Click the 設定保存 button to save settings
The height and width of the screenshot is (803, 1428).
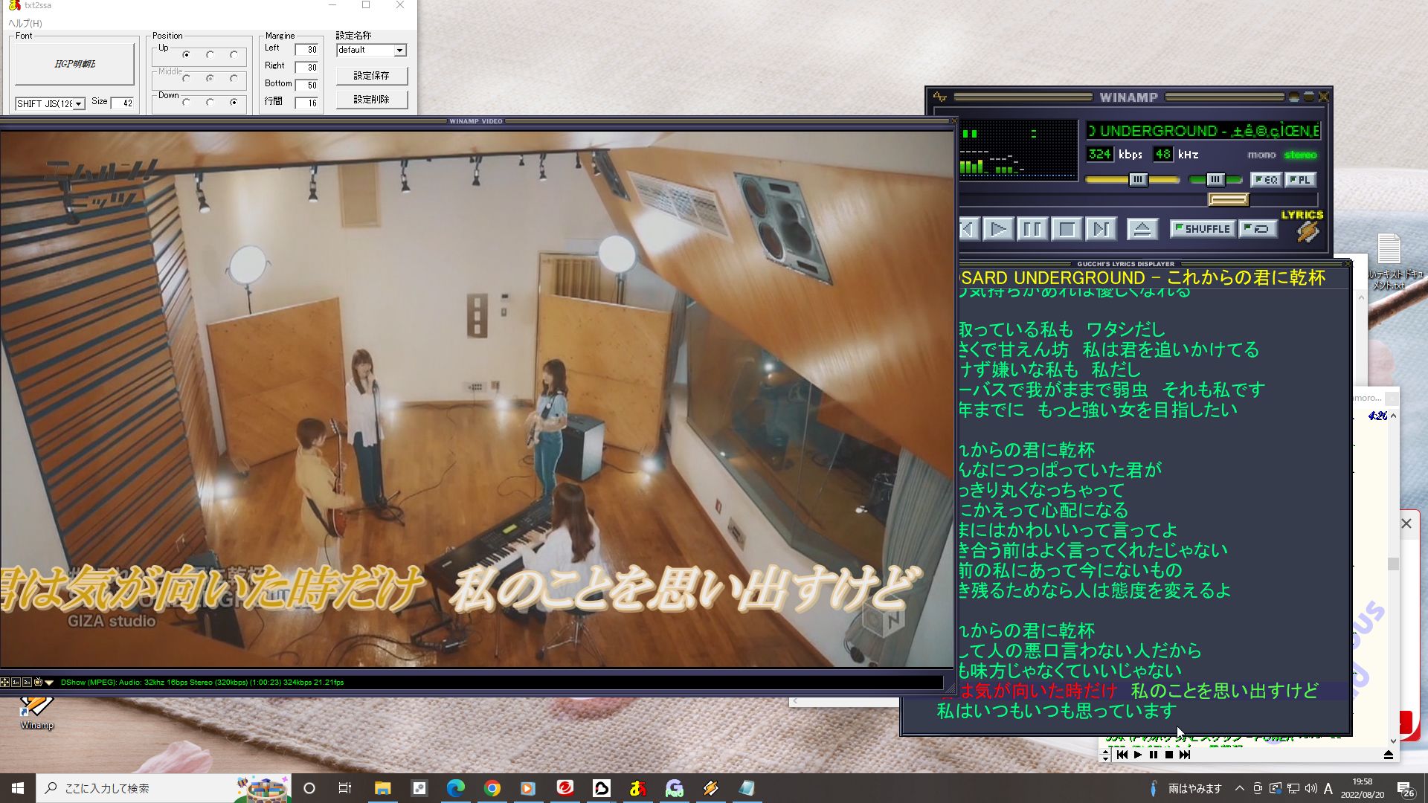pyautogui.click(x=371, y=75)
